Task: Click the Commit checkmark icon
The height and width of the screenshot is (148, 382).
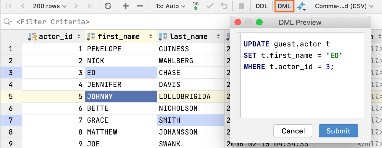Action: click(210, 6)
